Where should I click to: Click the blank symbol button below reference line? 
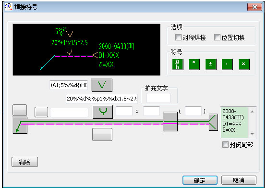102,134
